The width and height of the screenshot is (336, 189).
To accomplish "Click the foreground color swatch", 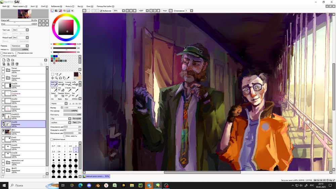I will pos(76,74).
